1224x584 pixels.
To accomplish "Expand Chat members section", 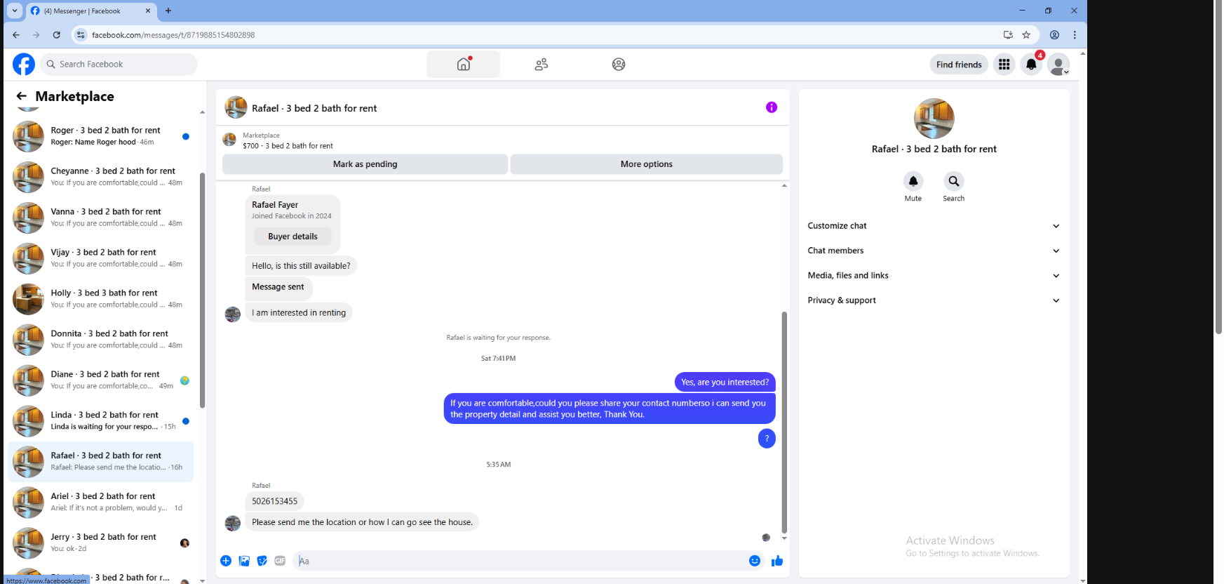I will click(x=934, y=251).
